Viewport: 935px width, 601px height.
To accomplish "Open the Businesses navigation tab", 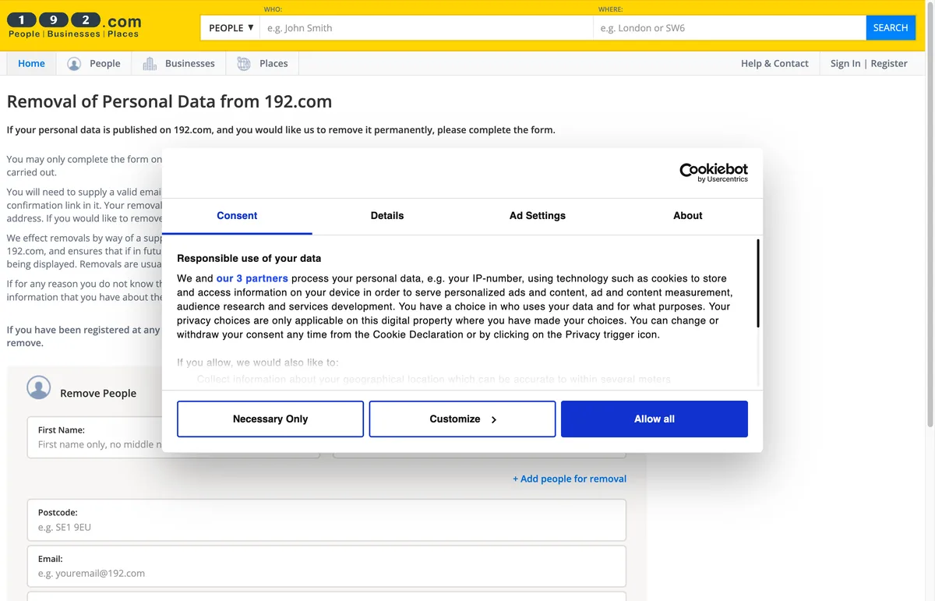I will pyautogui.click(x=178, y=64).
